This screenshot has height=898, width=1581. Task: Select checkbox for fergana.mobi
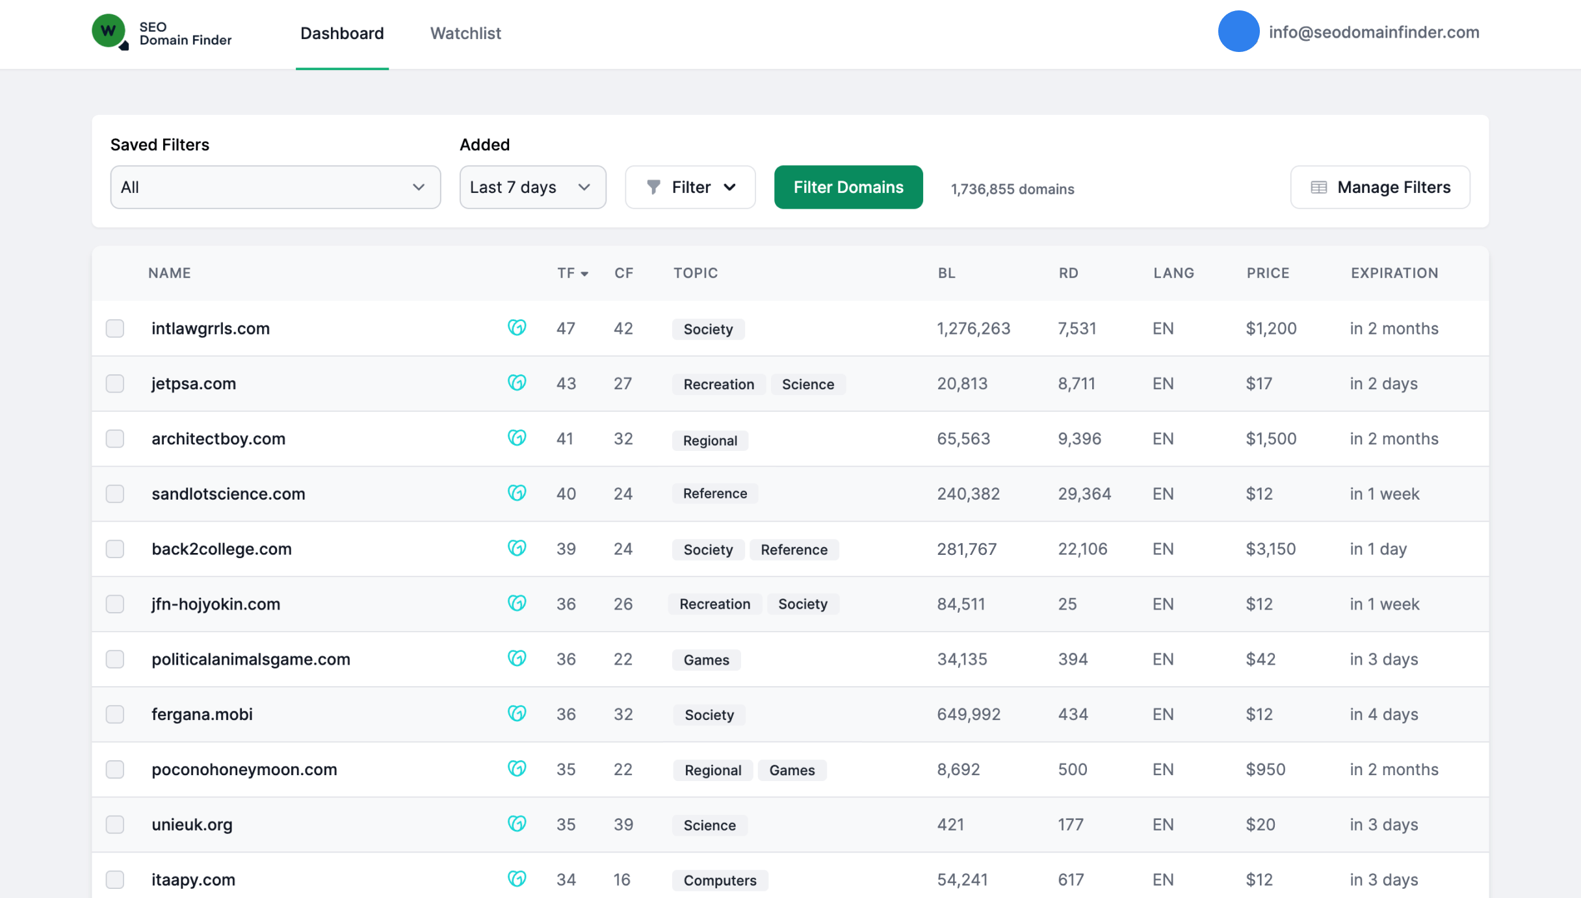point(115,715)
